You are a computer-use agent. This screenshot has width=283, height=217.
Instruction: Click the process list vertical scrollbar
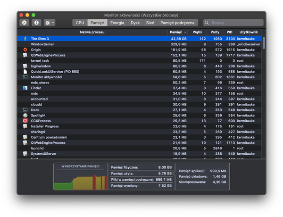(x=264, y=43)
